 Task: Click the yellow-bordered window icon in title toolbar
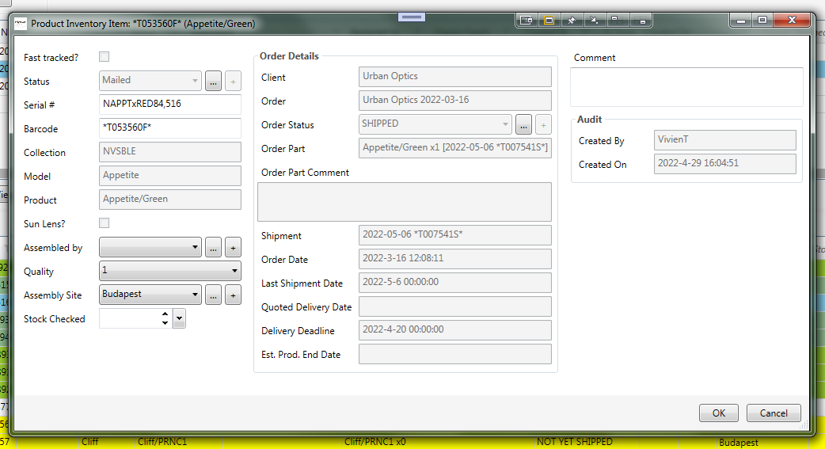pos(548,21)
